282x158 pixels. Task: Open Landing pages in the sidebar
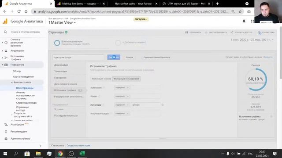click(26, 103)
